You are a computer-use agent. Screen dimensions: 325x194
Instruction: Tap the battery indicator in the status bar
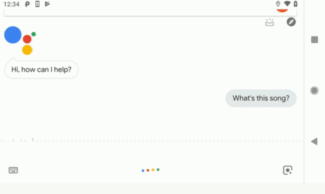pyautogui.click(x=295, y=4)
